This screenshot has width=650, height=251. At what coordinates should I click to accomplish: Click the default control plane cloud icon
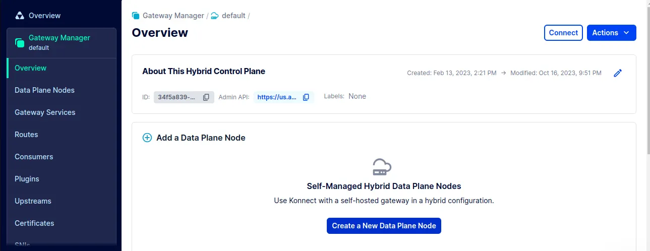click(x=215, y=16)
